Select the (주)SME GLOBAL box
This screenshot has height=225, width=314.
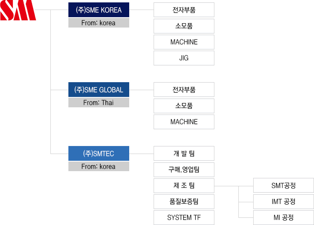(x=99, y=90)
